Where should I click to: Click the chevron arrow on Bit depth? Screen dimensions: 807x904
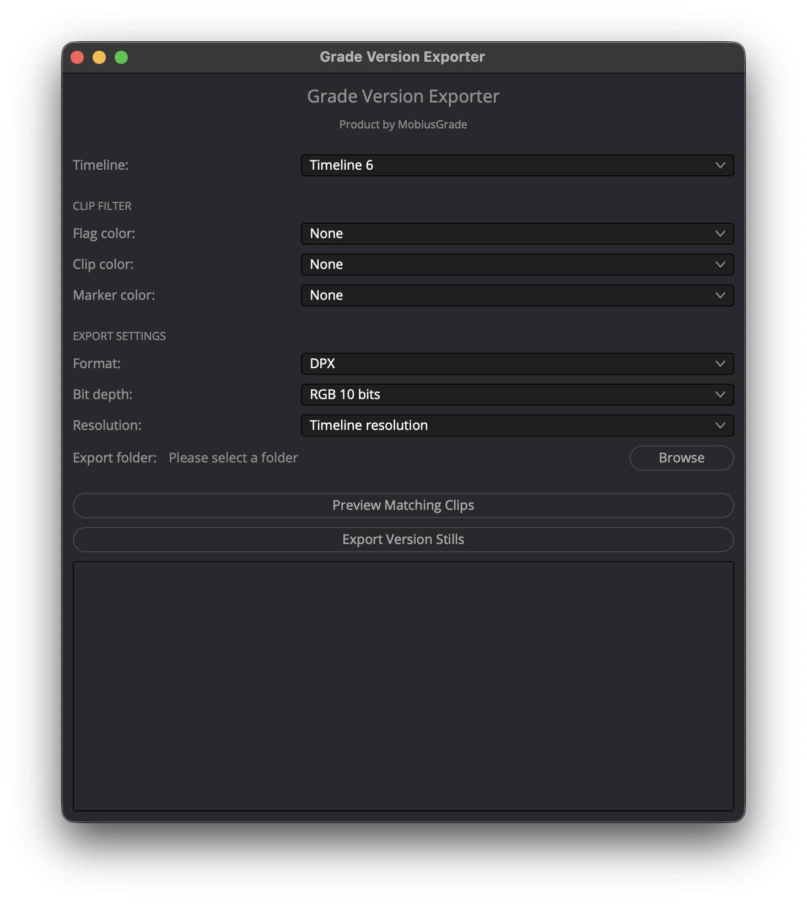(720, 395)
